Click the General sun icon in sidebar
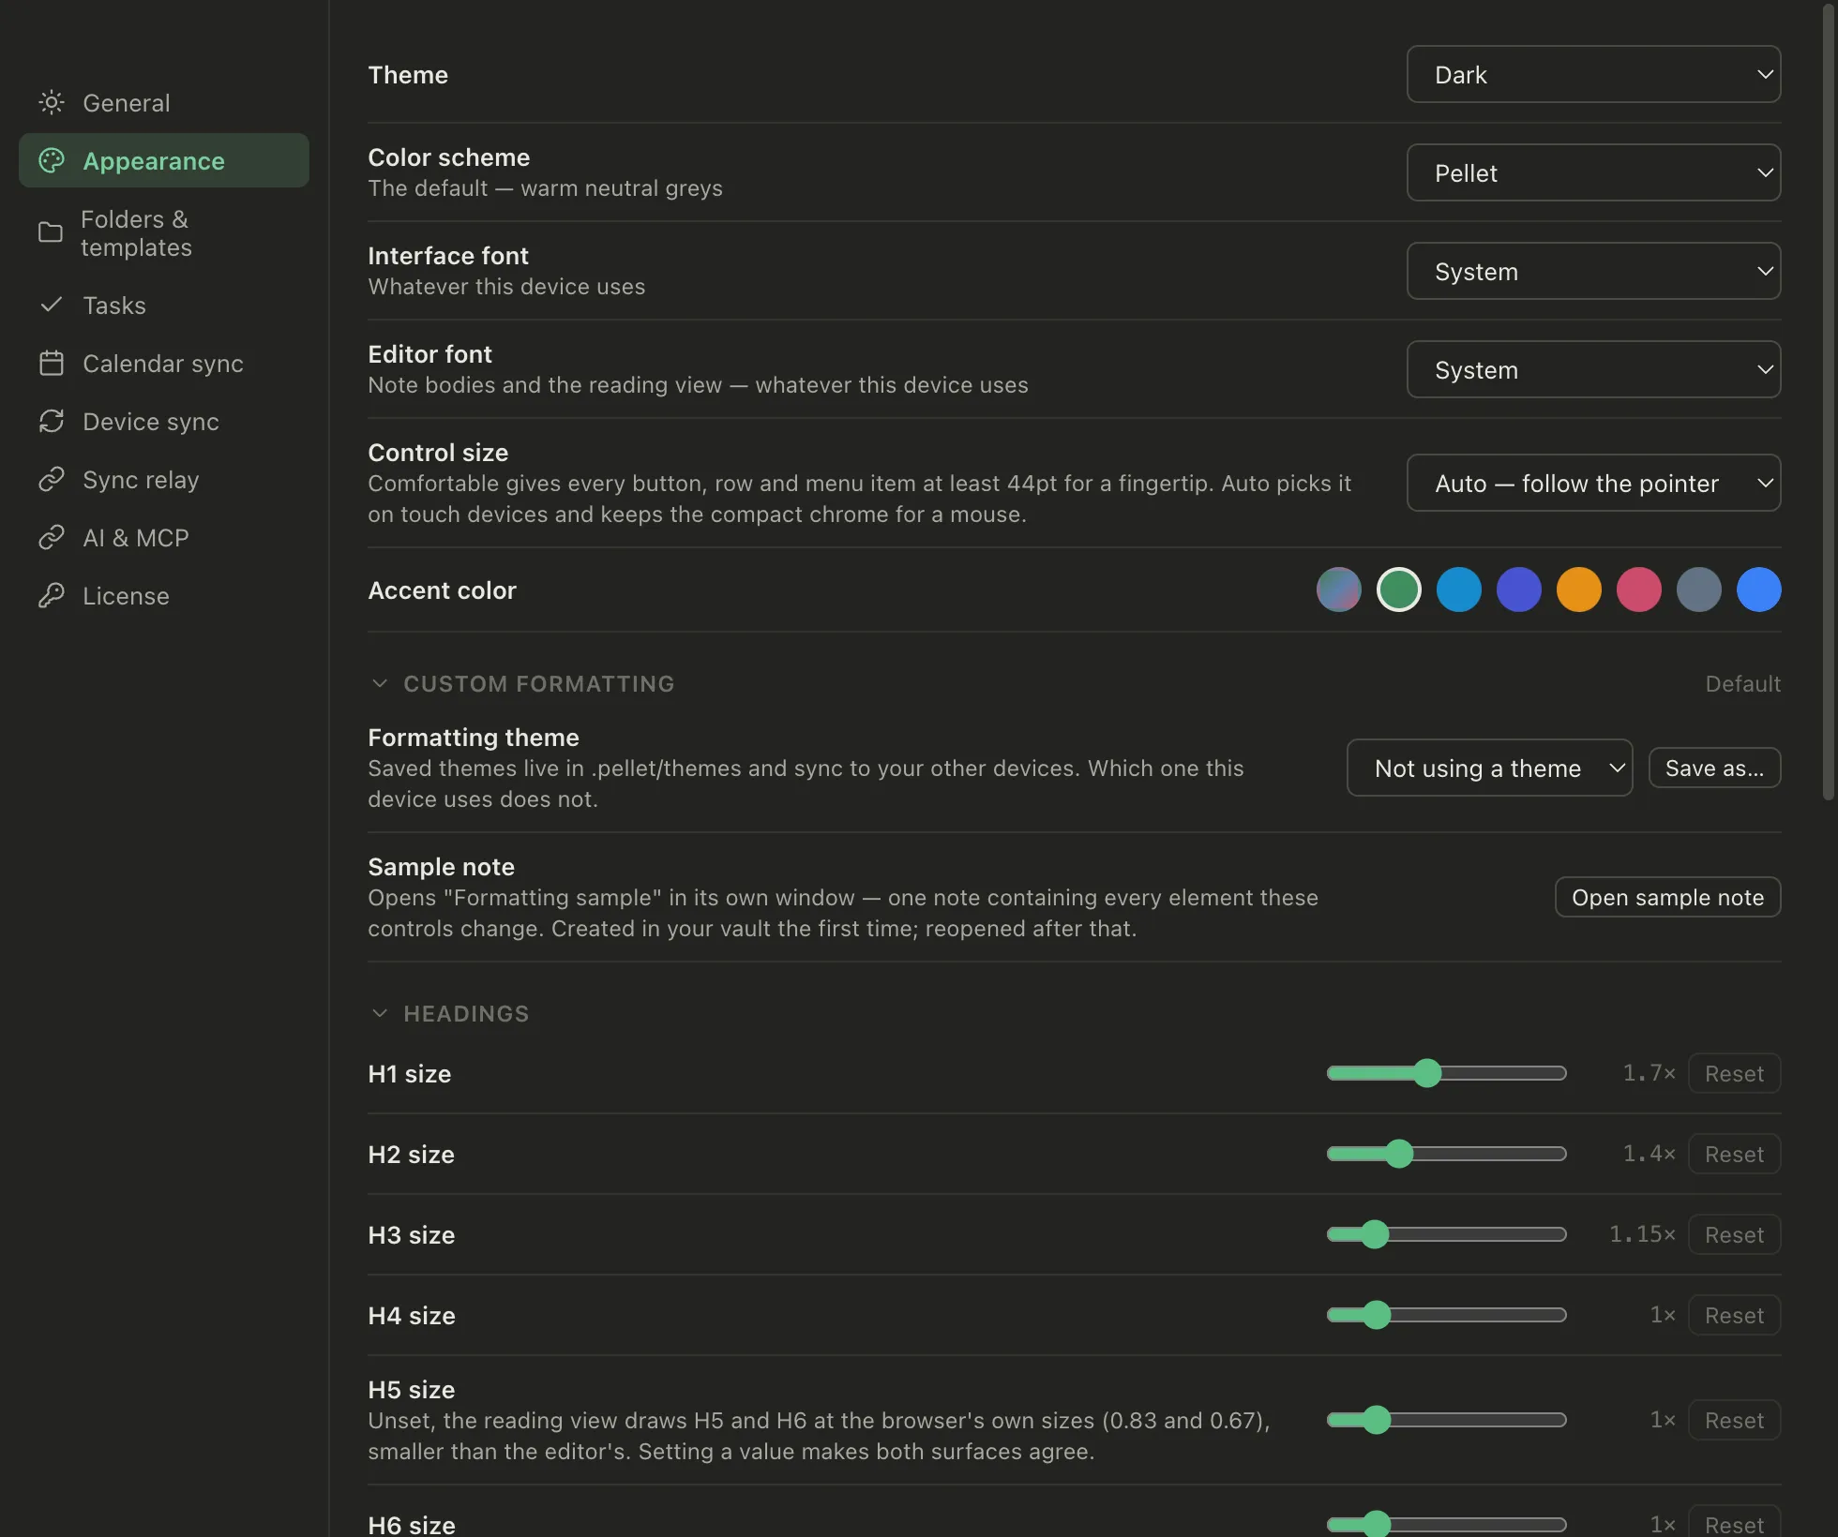Viewport: 1838px width, 1537px height. (52, 102)
